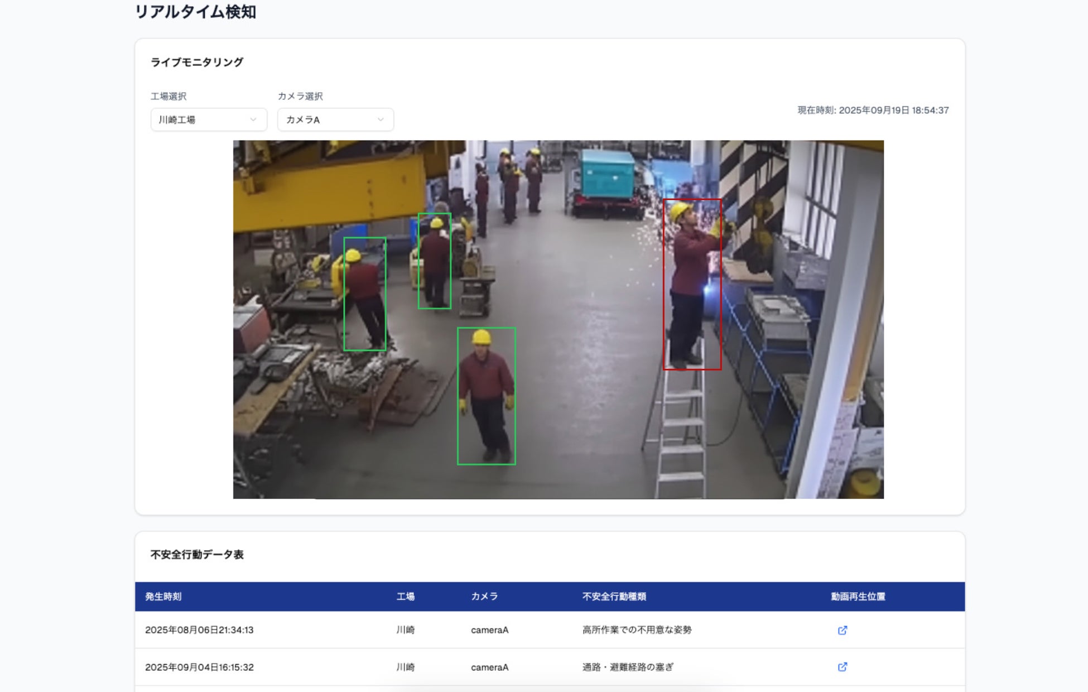Click green-boxed worker standing beside machine
This screenshot has height=692, width=1088.
click(434, 261)
